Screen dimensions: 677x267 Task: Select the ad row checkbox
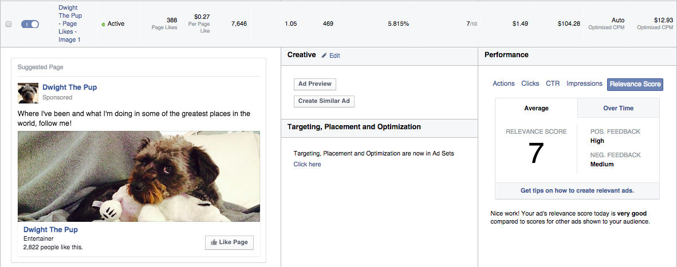(x=8, y=25)
